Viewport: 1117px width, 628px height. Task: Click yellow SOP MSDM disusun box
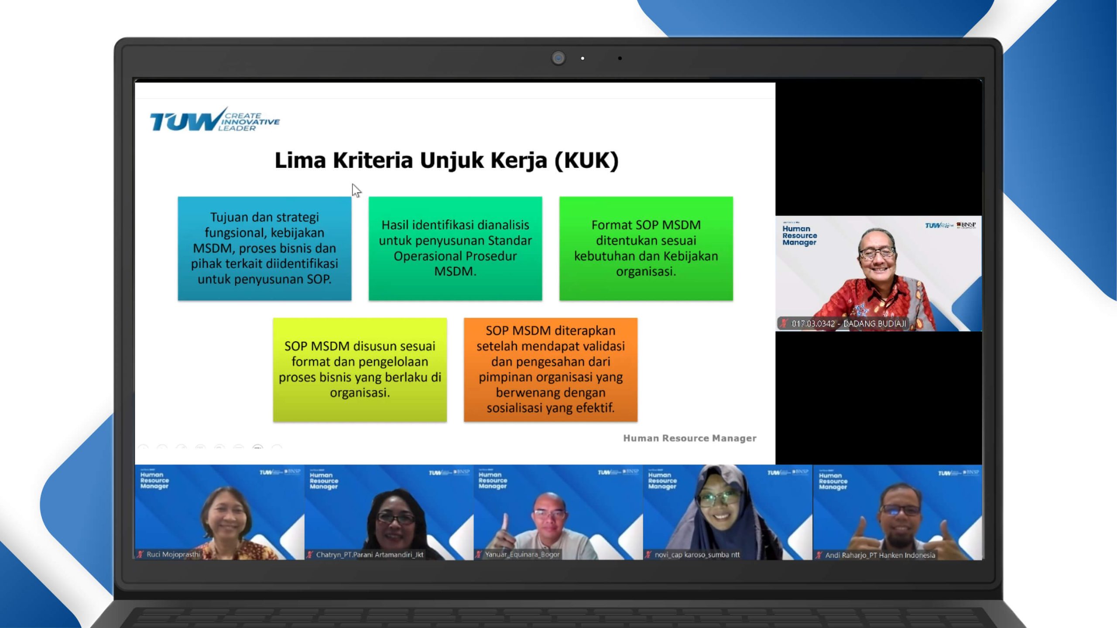(360, 370)
